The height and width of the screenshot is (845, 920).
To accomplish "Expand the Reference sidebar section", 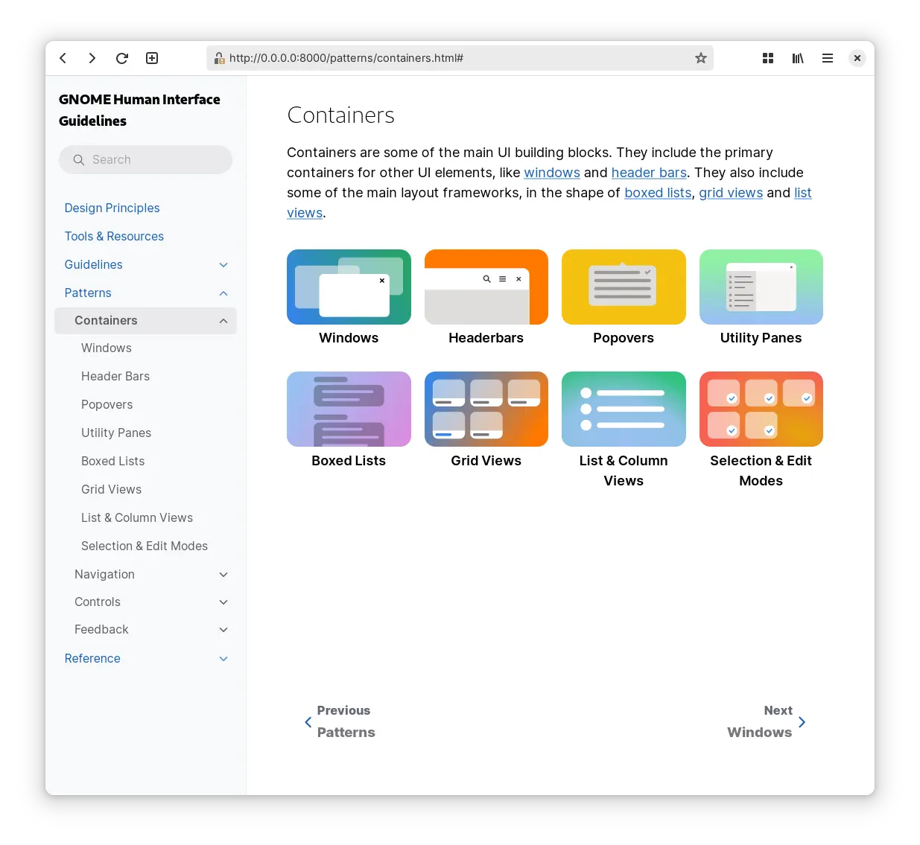I will [223, 659].
